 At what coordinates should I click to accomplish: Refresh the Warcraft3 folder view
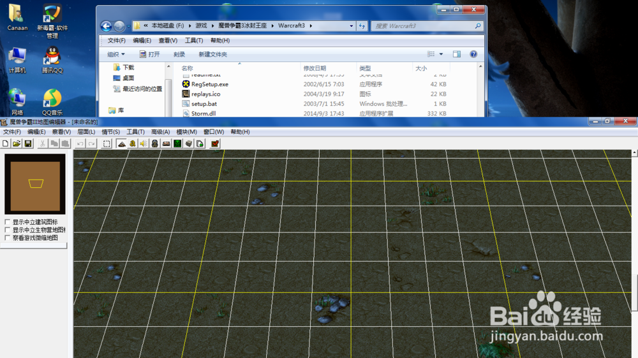tap(362, 26)
